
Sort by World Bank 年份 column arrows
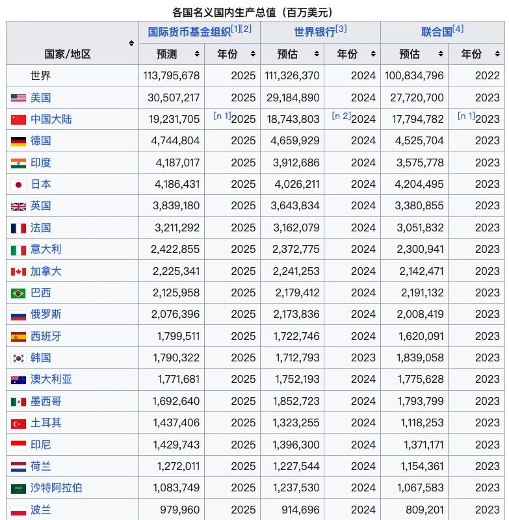(x=373, y=54)
